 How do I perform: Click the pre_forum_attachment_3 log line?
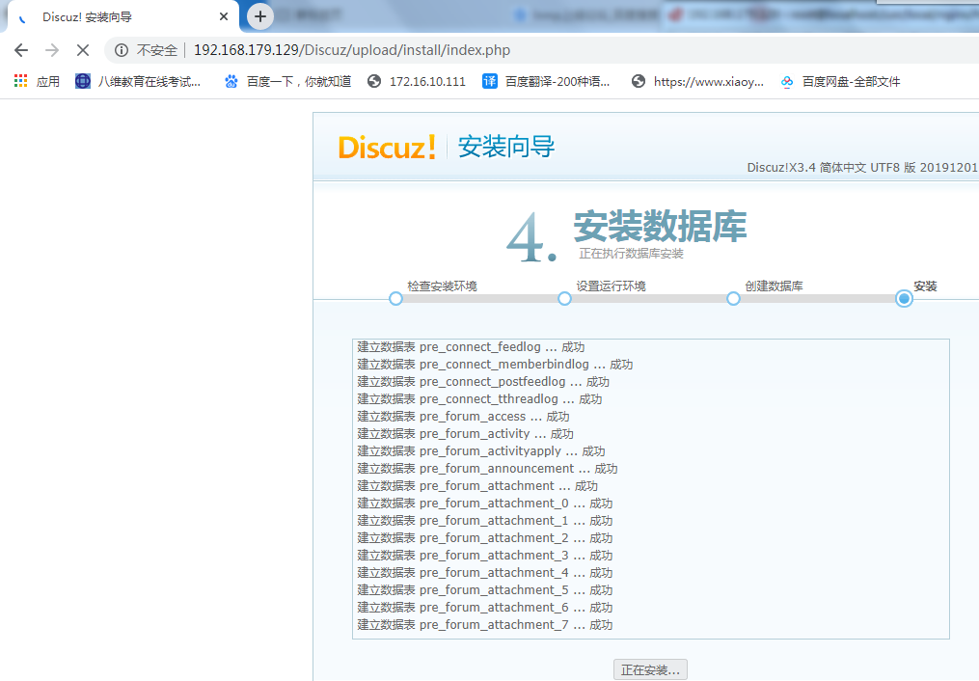coord(485,556)
